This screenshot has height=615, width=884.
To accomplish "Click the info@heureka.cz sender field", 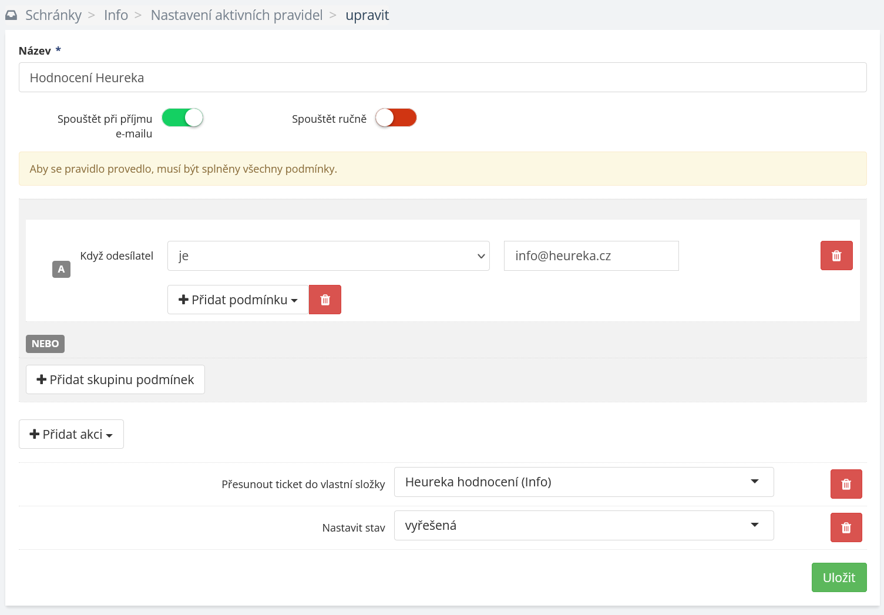I will point(591,256).
